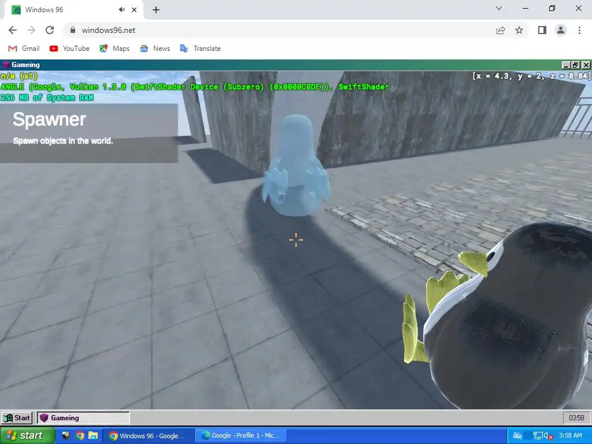This screenshot has width=592, height=444.
Task: Open Maps bookmark
Action: click(114, 49)
